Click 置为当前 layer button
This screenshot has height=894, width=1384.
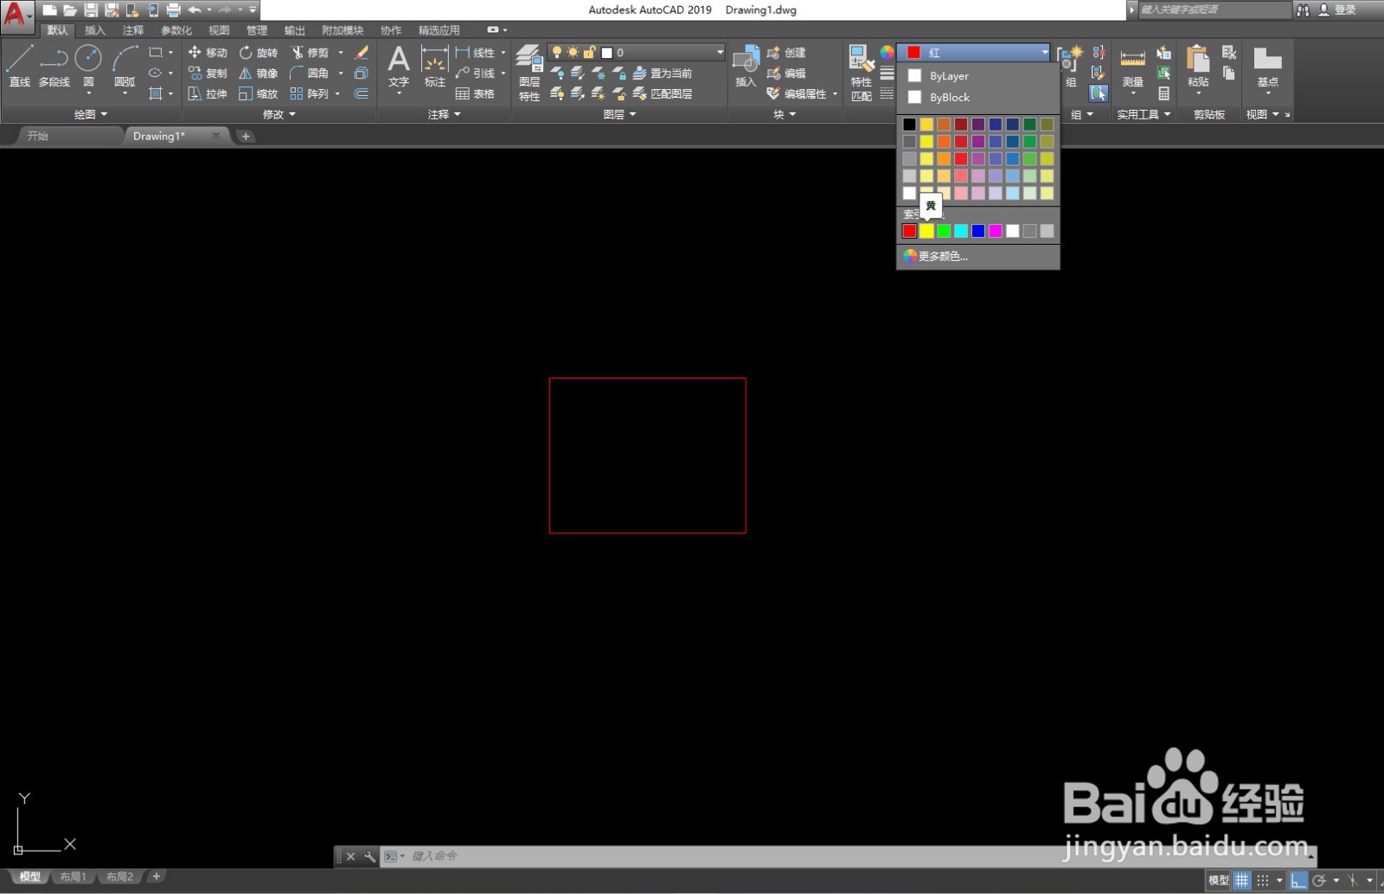click(x=662, y=73)
